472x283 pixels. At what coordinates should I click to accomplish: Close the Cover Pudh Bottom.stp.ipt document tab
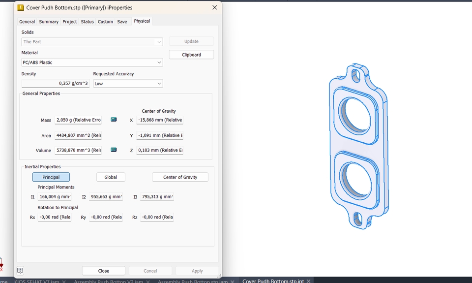308,281
